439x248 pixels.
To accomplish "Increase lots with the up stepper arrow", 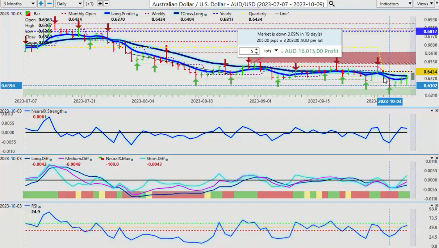I will (257, 49).
